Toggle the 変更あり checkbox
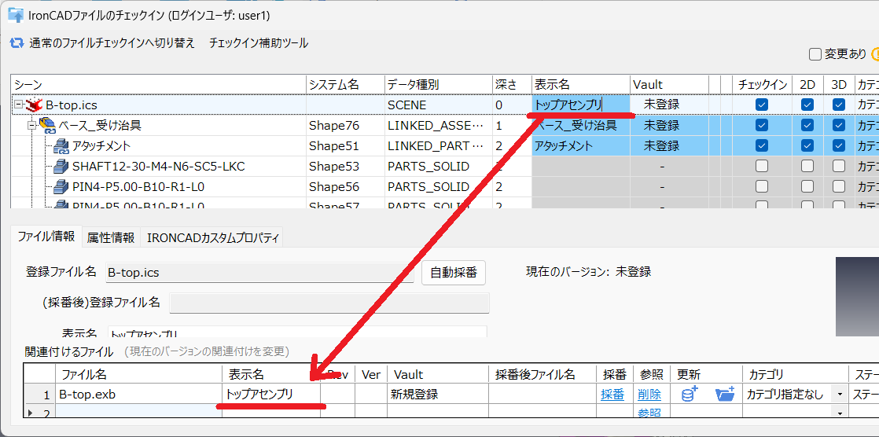879x437 pixels. coord(815,54)
